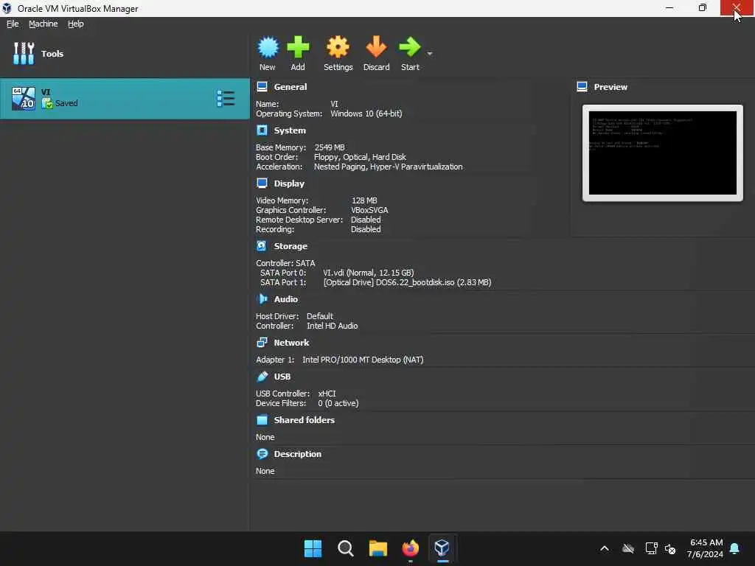This screenshot has width=755, height=566.
Task: Click the VirtualBox taskbar icon
Action: (442, 548)
